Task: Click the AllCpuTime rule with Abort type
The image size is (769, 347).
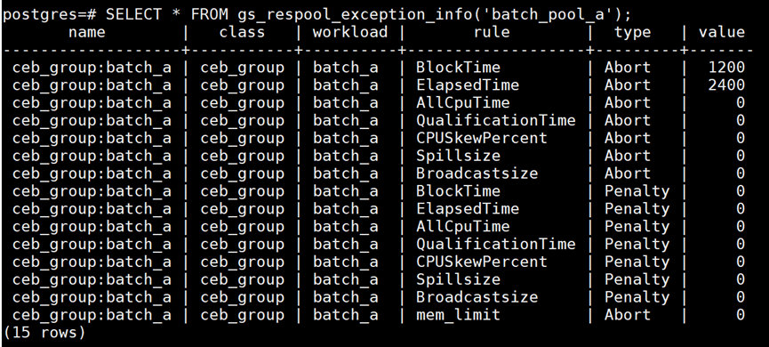Action: point(463,102)
